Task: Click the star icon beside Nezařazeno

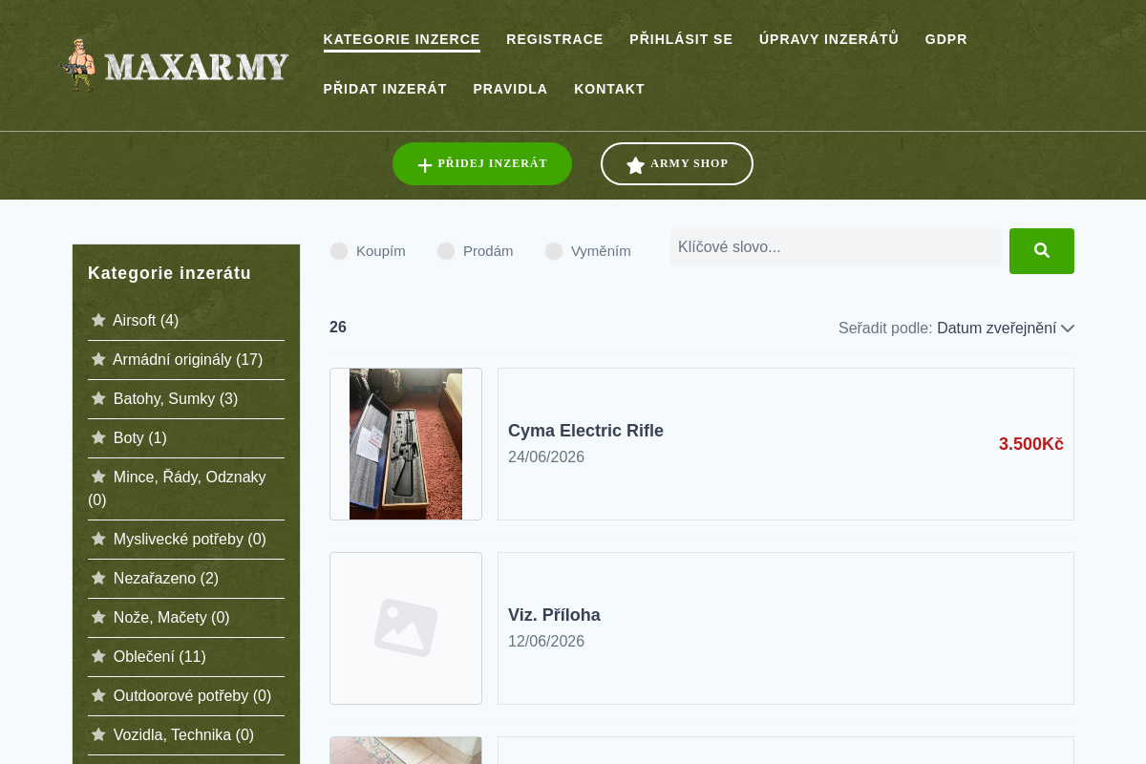Action: (x=98, y=578)
